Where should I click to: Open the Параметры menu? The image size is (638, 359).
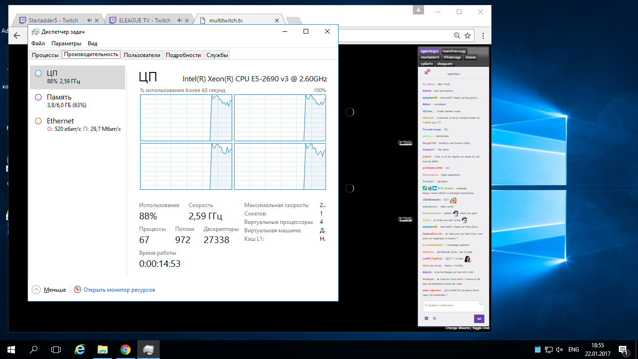(66, 43)
